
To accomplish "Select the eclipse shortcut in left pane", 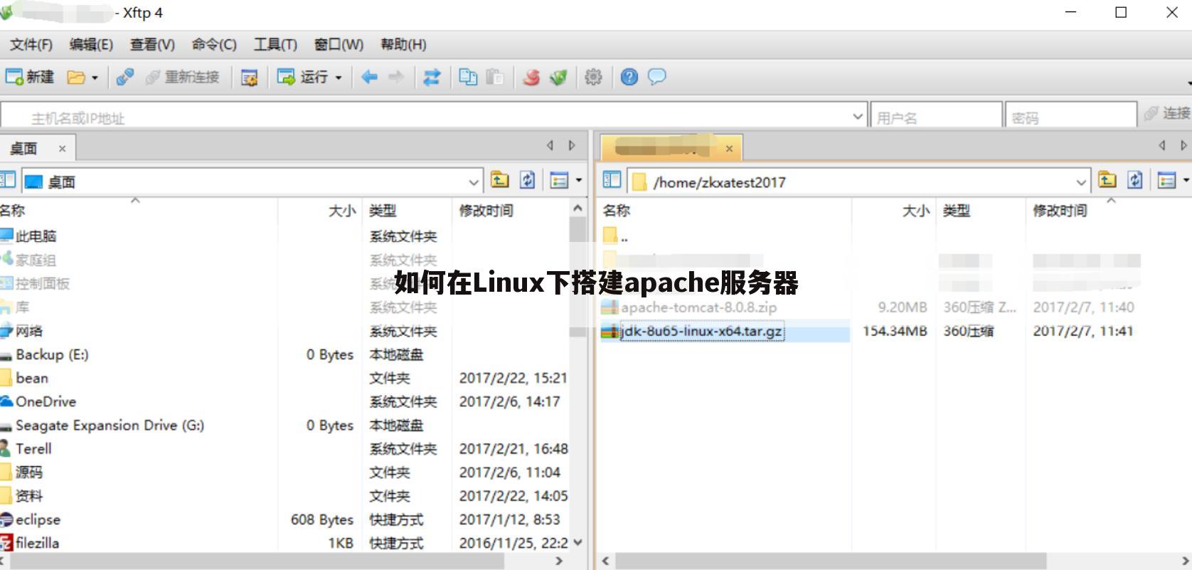I will click(38, 519).
